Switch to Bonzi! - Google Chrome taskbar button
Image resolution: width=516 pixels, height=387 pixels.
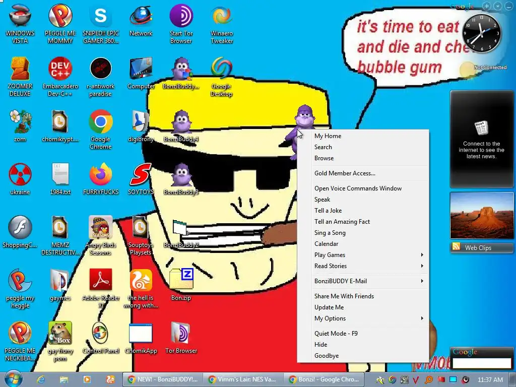323,379
